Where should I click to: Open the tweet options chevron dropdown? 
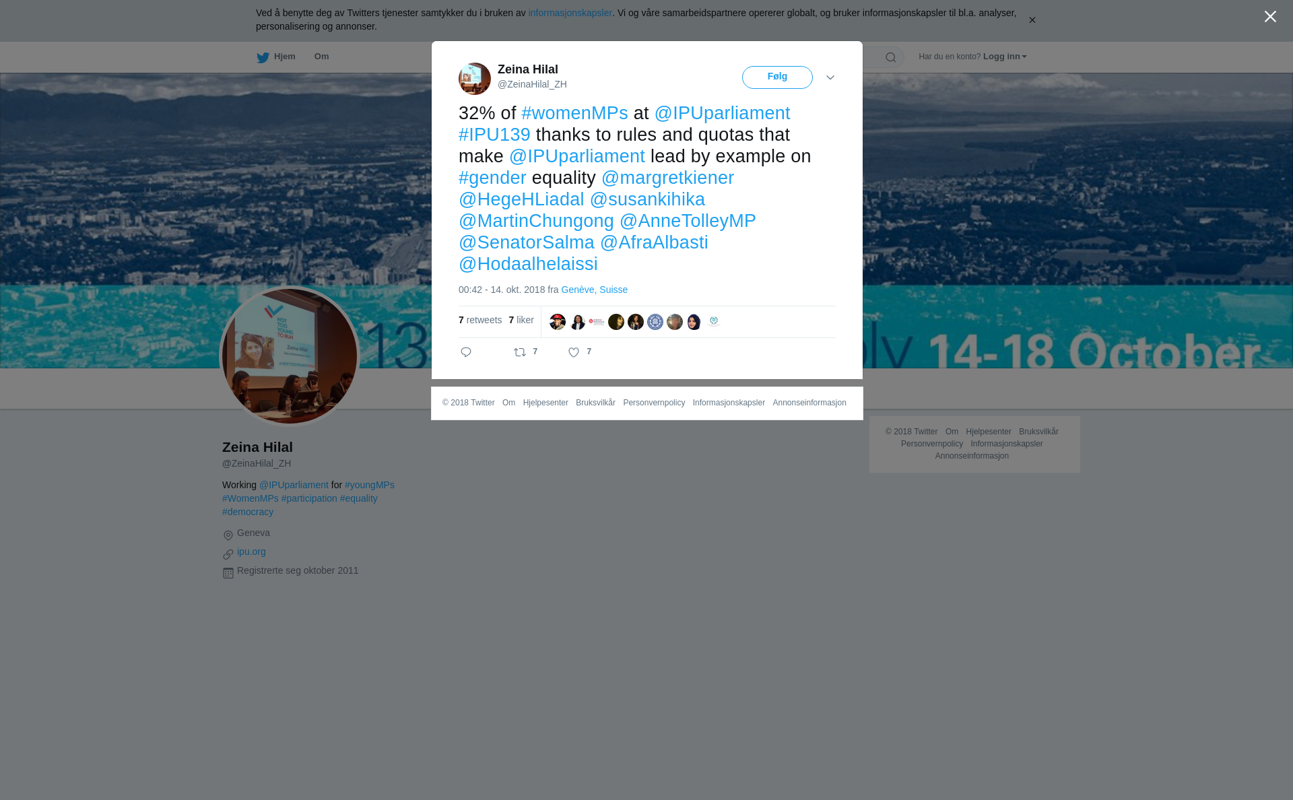click(830, 78)
